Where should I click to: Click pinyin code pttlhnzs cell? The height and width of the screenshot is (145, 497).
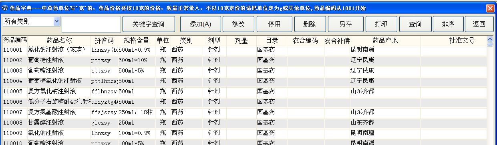pos(104,81)
